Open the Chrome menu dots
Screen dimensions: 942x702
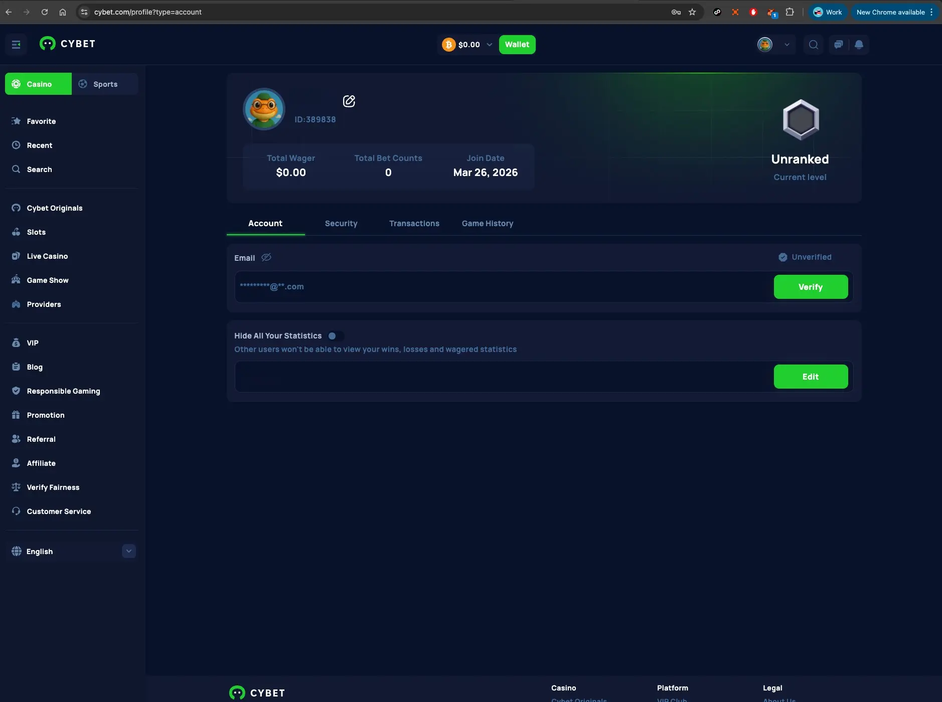(931, 12)
